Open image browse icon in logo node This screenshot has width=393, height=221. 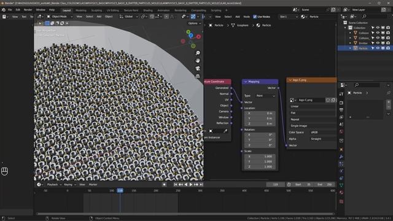(292, 100)
